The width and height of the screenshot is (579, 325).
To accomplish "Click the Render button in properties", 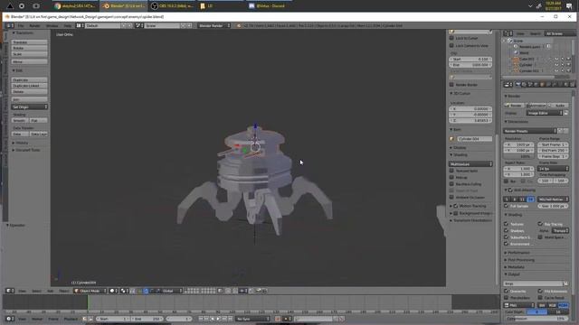I will pyautogui.click(x=514, y=105).
